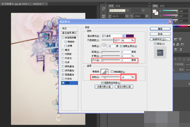The width and height of the screenshot is (190, 127).
Task: Enable the 斜面和浮雕 checkbox
Action: point(63,37)
